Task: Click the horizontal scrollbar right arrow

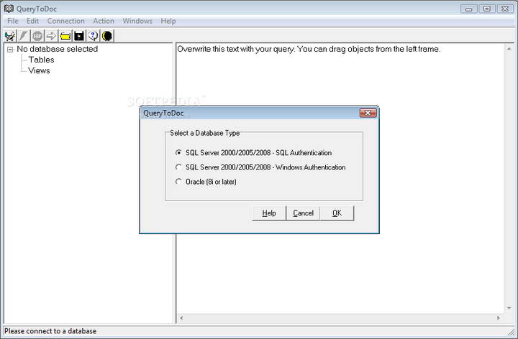Action: (x=499, y=318)
